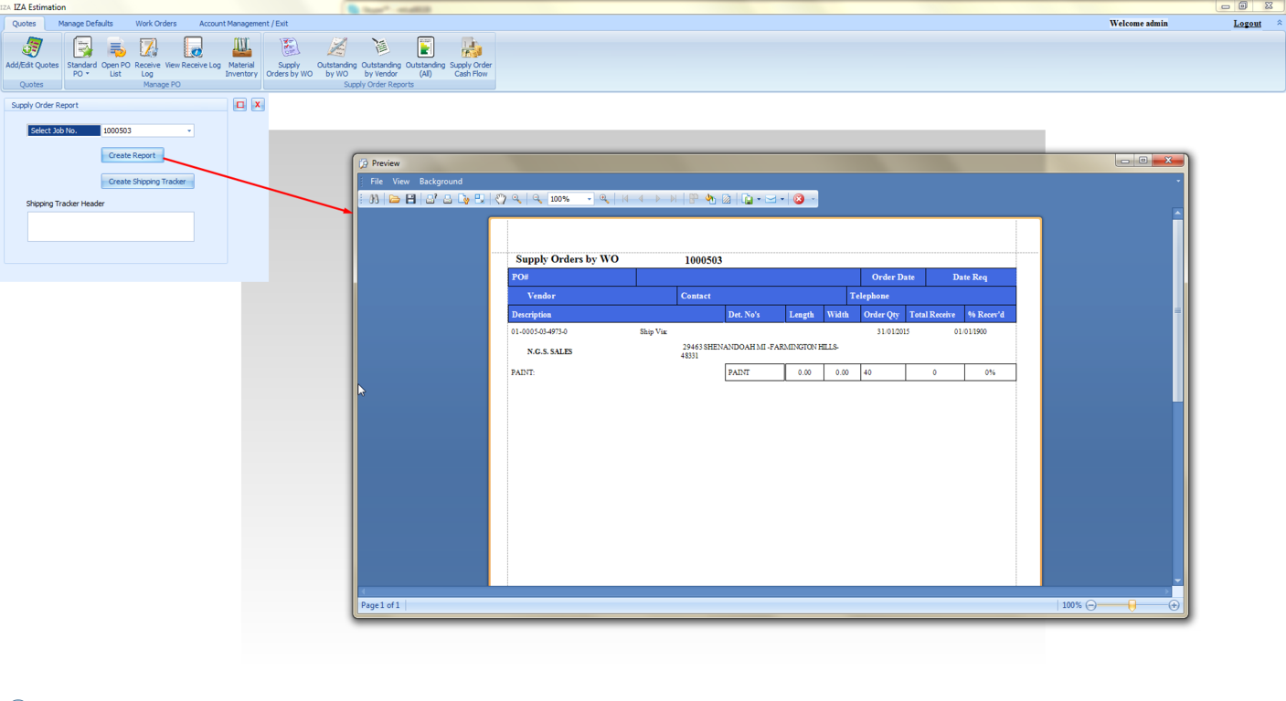Open Supply Order Cash Flow report
Screen dimensions: 1286x701
[x=471, y=54]
